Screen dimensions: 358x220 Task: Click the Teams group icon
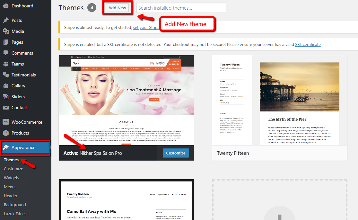click(x=6, y=64)
